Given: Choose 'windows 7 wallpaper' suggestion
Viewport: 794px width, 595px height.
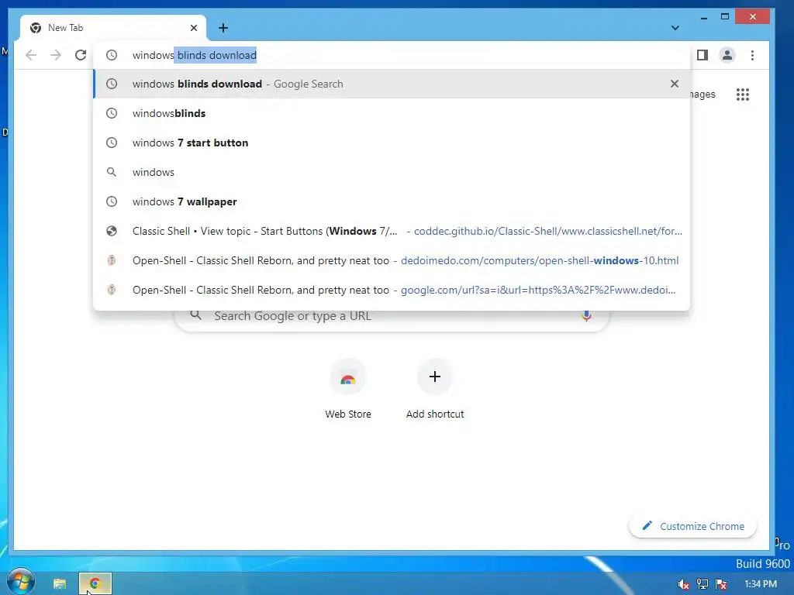Looking at the screenshot, I should [x=392, y=201].
